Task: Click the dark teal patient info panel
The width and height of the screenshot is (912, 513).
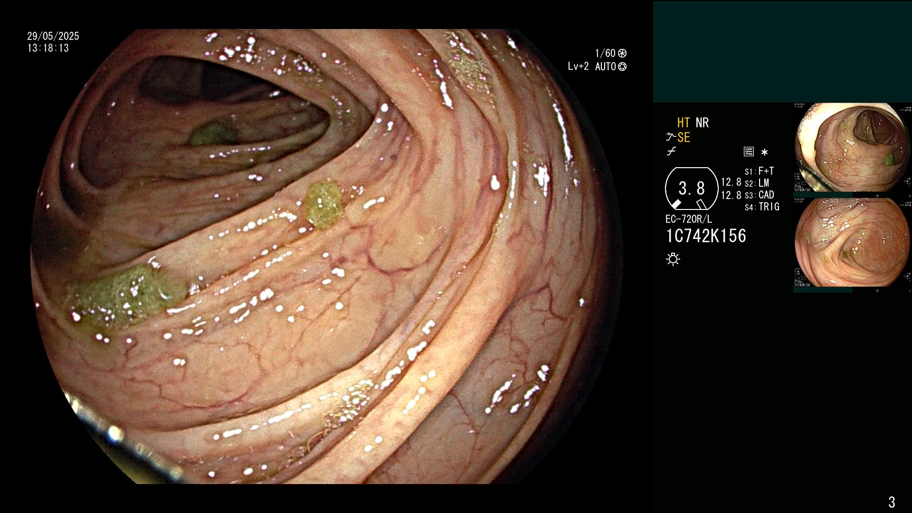Action: (x=782, y=51)
